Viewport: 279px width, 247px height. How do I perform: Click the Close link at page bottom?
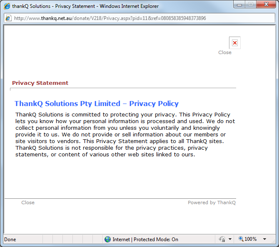28,203
